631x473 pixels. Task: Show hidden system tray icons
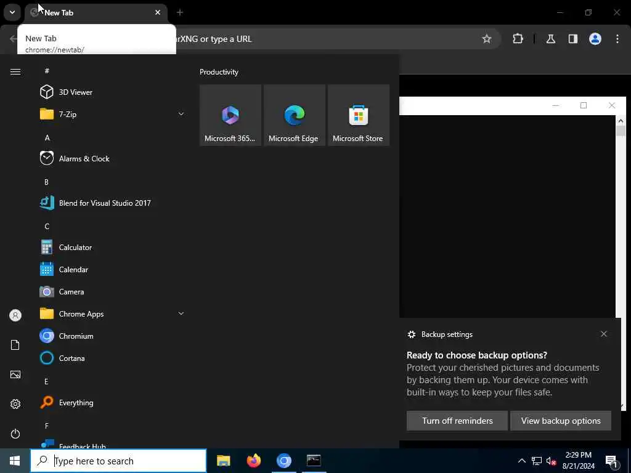click(521, 461)
